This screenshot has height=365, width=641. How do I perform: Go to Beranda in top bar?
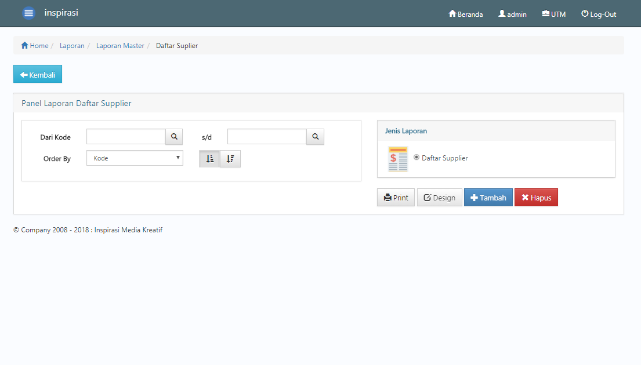tap(466, 14)
